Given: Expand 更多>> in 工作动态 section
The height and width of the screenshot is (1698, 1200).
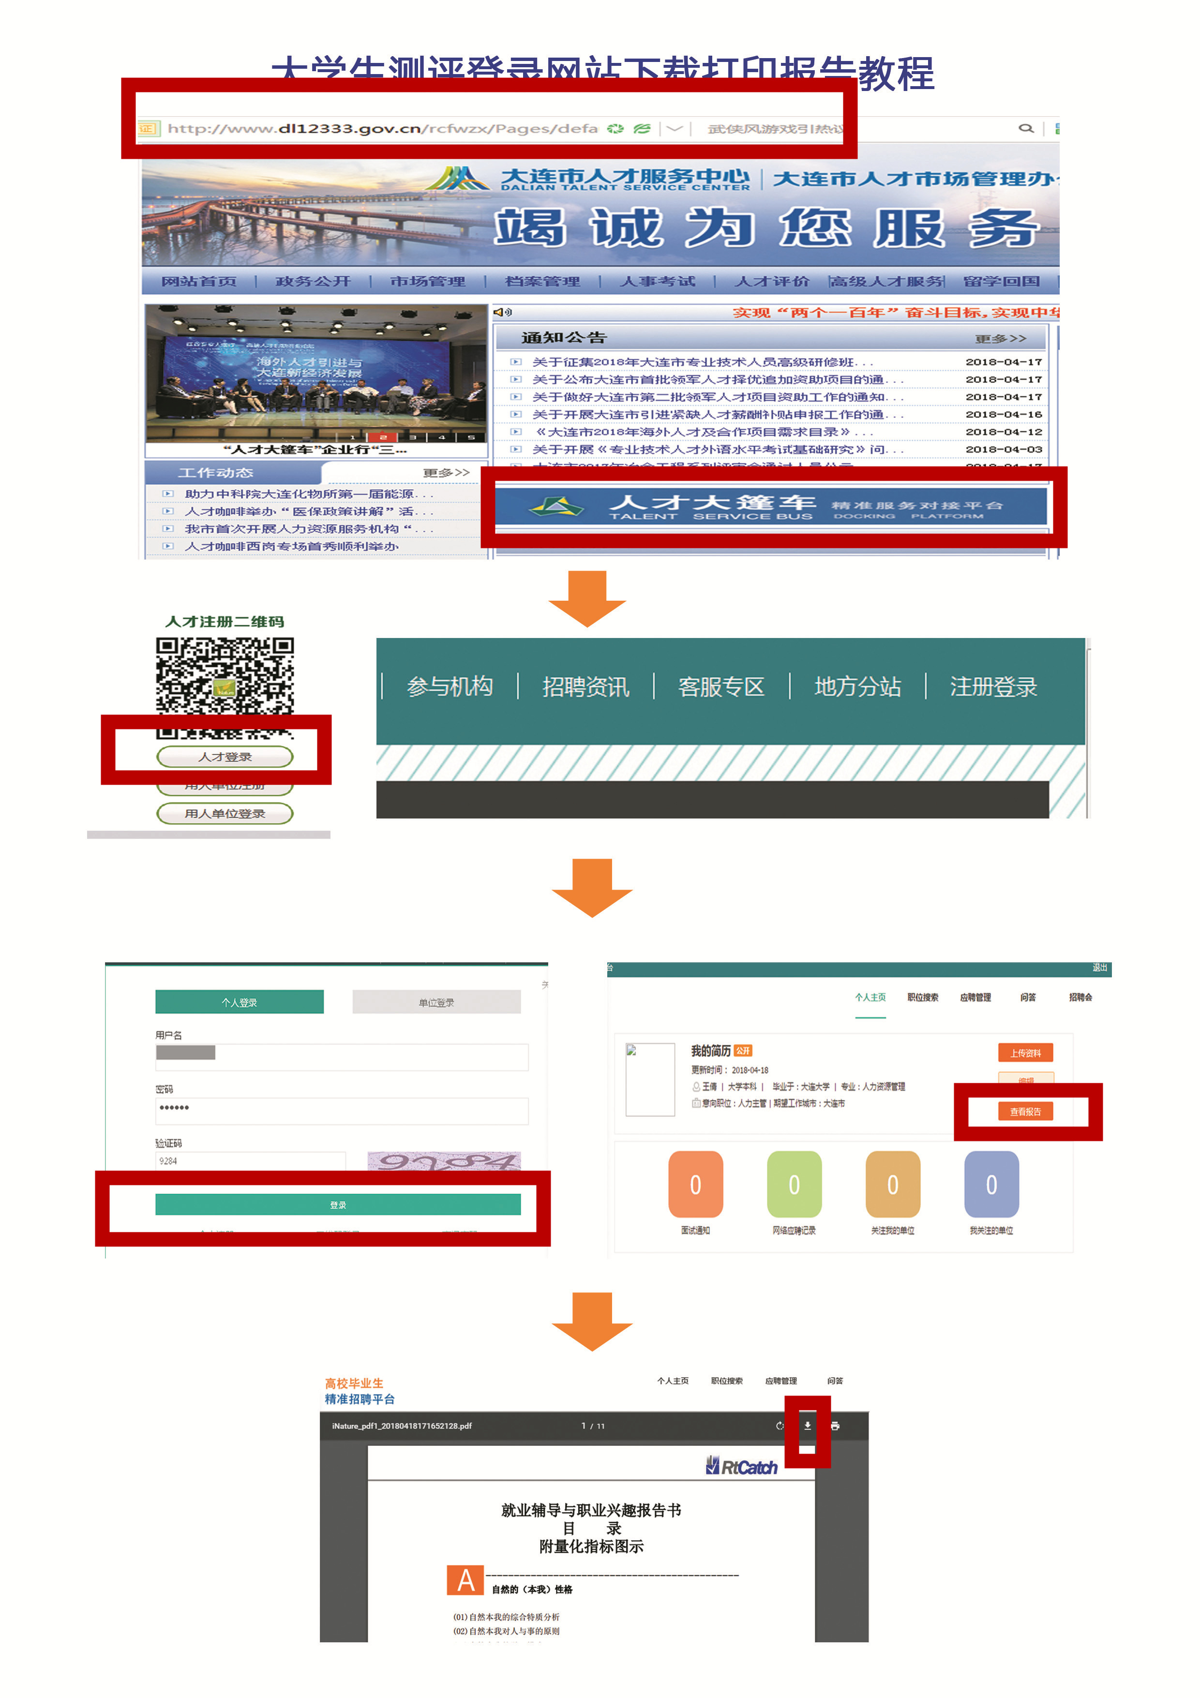Looking at the screenshot, I should (446, 472).
